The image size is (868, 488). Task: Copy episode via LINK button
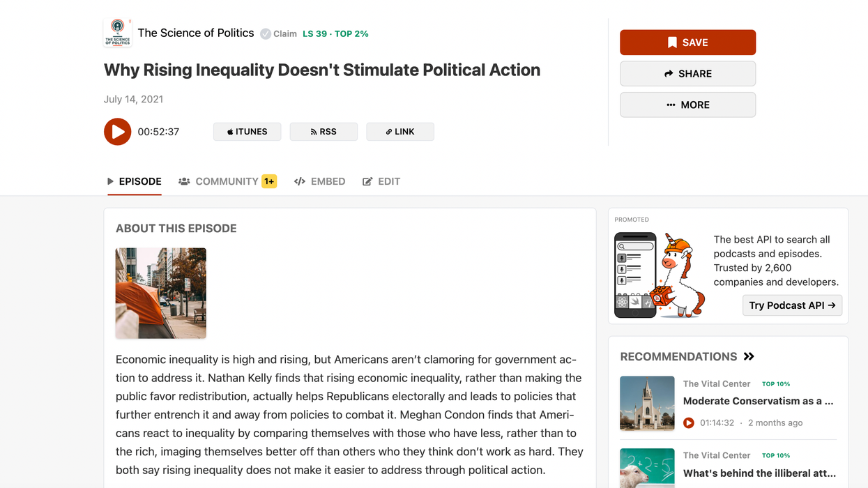coord(400,132)
